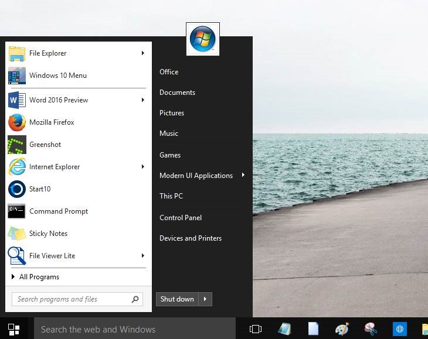Open Sticky Notes
Viewport: 428px width, 339px height.
point(48,234)
